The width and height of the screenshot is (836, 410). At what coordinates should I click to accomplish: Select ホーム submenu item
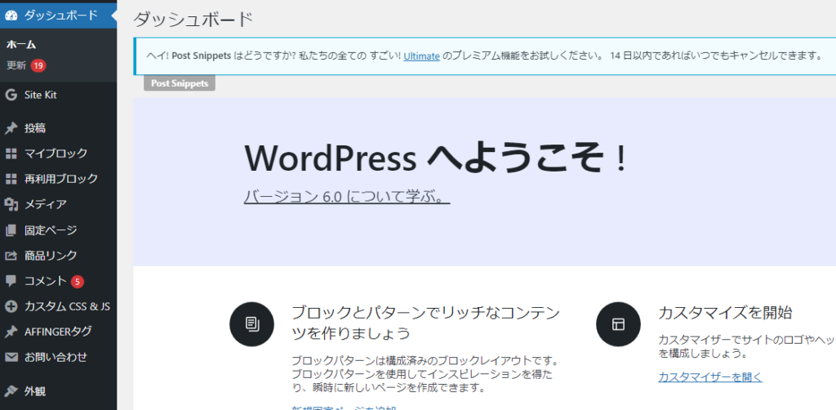[x=21, y=45]
